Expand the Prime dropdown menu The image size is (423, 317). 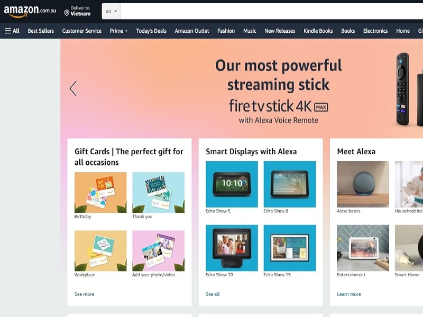coord(118,31)
